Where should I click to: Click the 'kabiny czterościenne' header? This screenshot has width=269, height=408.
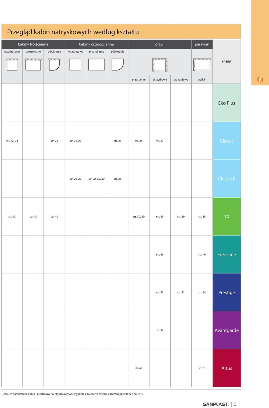(96, 44)
